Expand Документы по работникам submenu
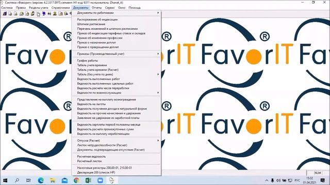The width and height of the screenshot is (330, 185). pos(117,13)
